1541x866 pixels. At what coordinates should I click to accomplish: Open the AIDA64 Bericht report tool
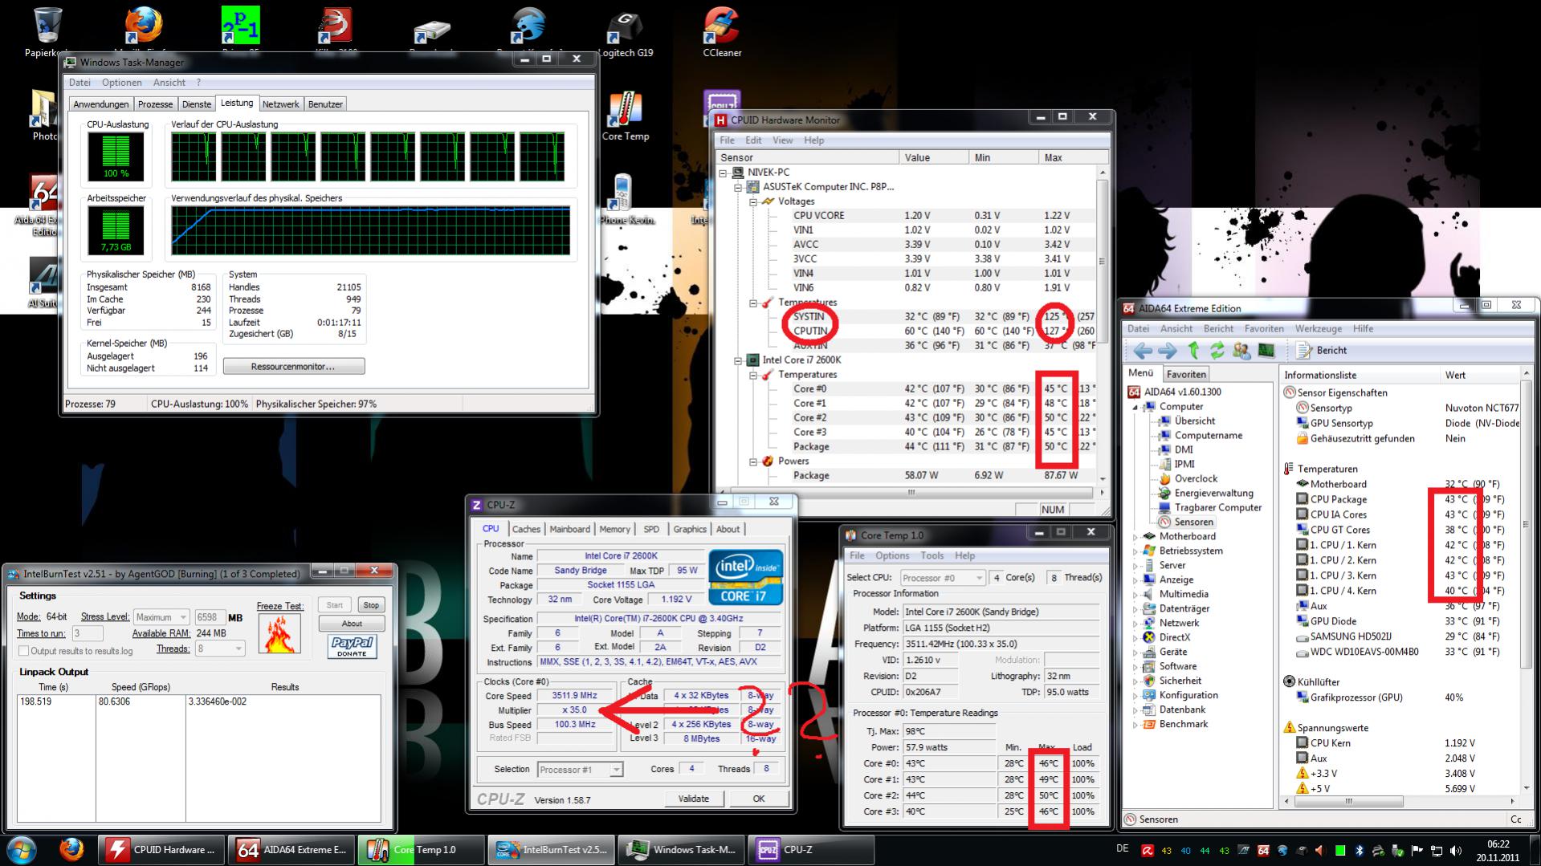1322,351
